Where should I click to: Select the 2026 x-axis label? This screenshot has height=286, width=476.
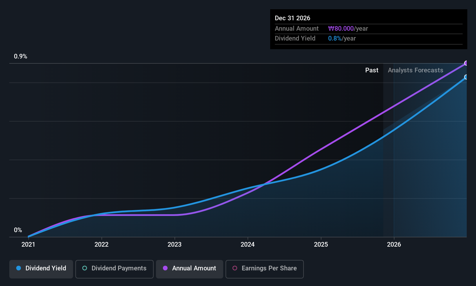click(394, 245)
